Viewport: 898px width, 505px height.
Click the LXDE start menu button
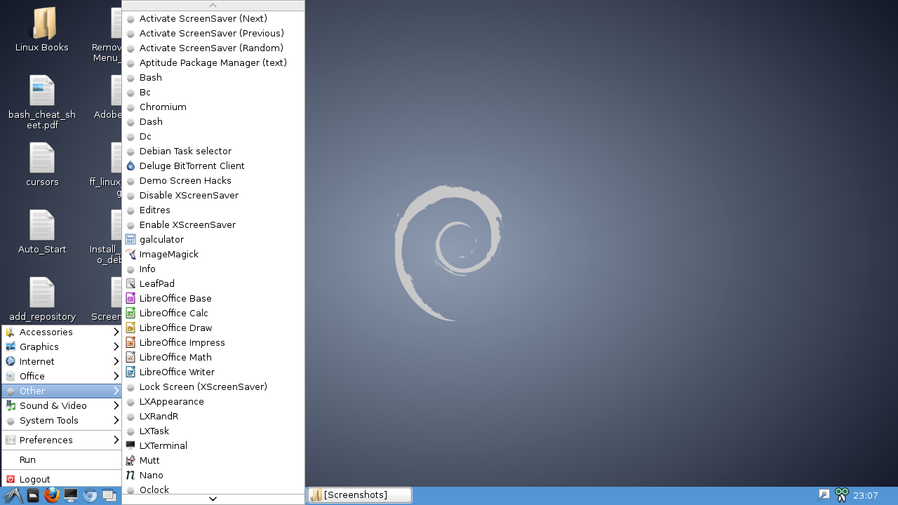click(13, 496)
